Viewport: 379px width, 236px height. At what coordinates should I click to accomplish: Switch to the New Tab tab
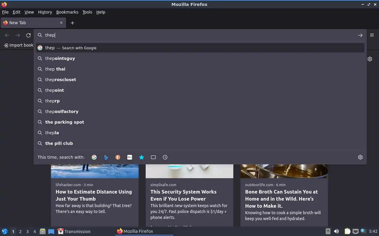(x=33, y=23)
